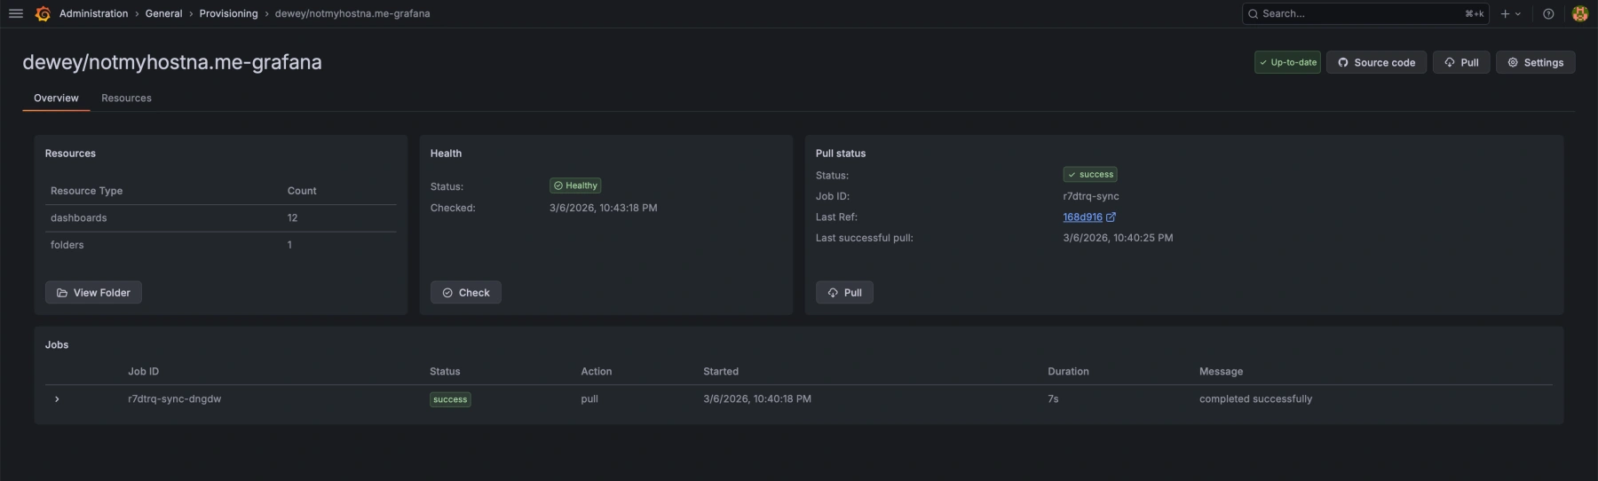Viewport: 1598px width, 481px height.
Task: Click the Source code button
Action: click(x=1376, y=62)
